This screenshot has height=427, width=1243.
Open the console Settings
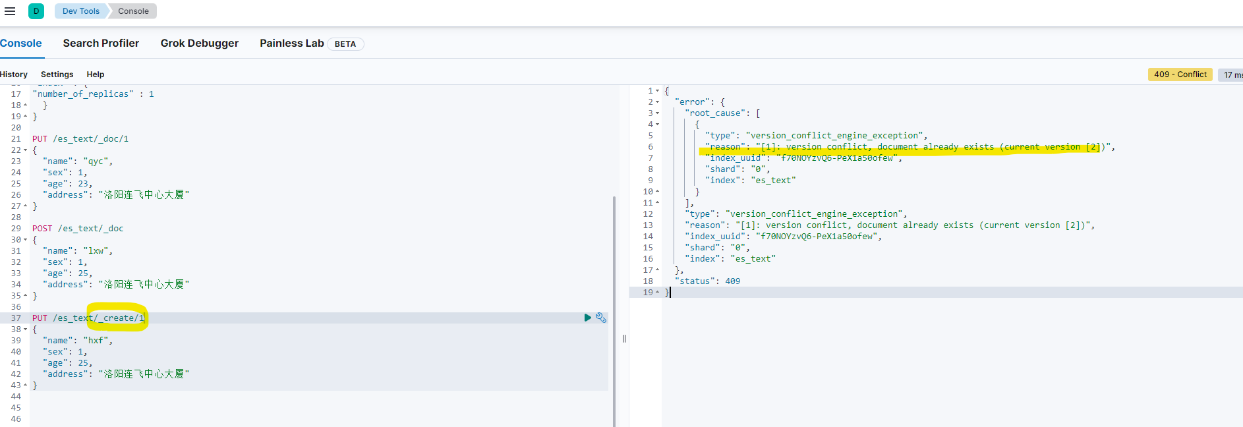[x=57, y=74]
